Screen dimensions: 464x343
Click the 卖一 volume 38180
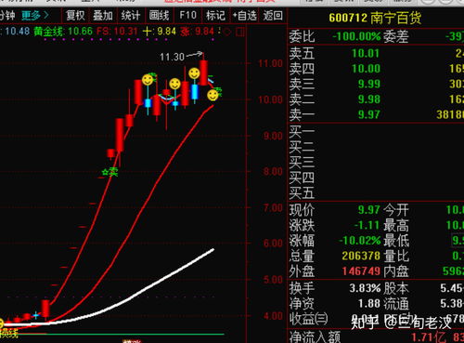[x=450, y=114]
